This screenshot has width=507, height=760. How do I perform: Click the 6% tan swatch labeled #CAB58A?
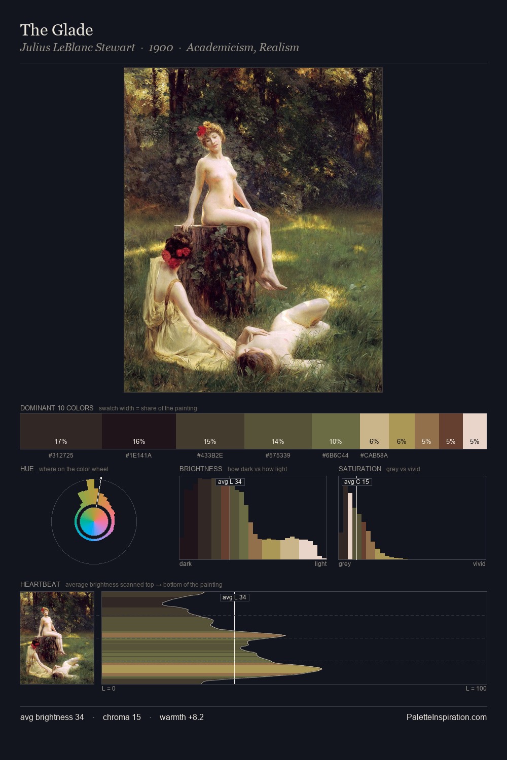pos(374,431)
